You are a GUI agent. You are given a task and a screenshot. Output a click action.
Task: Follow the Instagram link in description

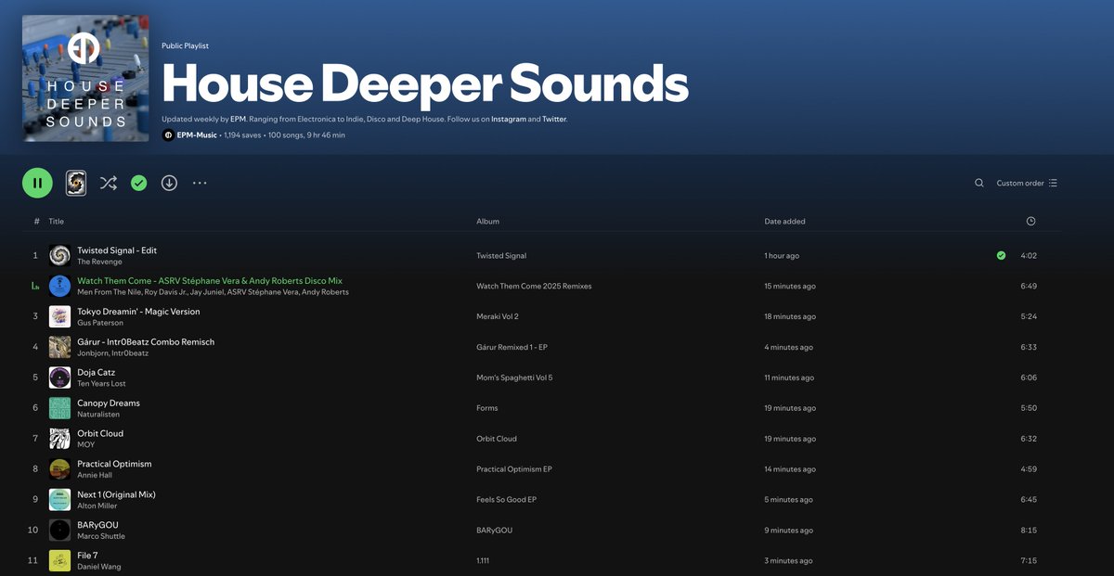pyautogui.click(x=509, y=119)
